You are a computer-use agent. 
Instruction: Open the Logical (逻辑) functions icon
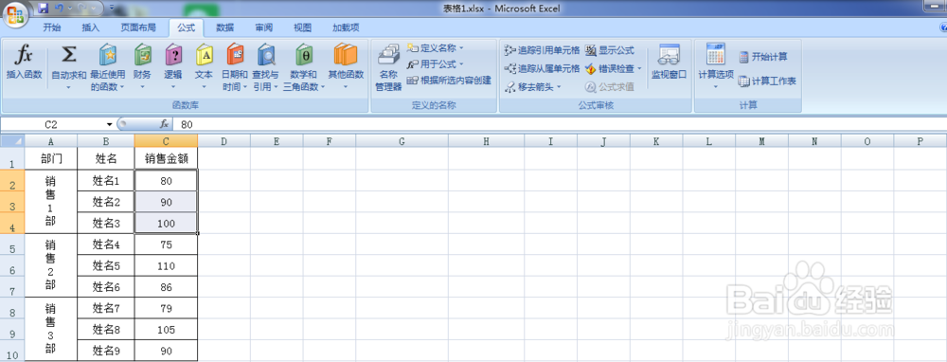173,56
